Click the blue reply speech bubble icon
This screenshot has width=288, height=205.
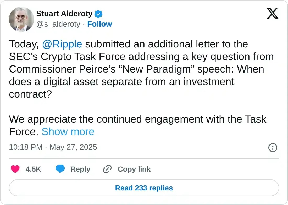(x=60, y=169)
